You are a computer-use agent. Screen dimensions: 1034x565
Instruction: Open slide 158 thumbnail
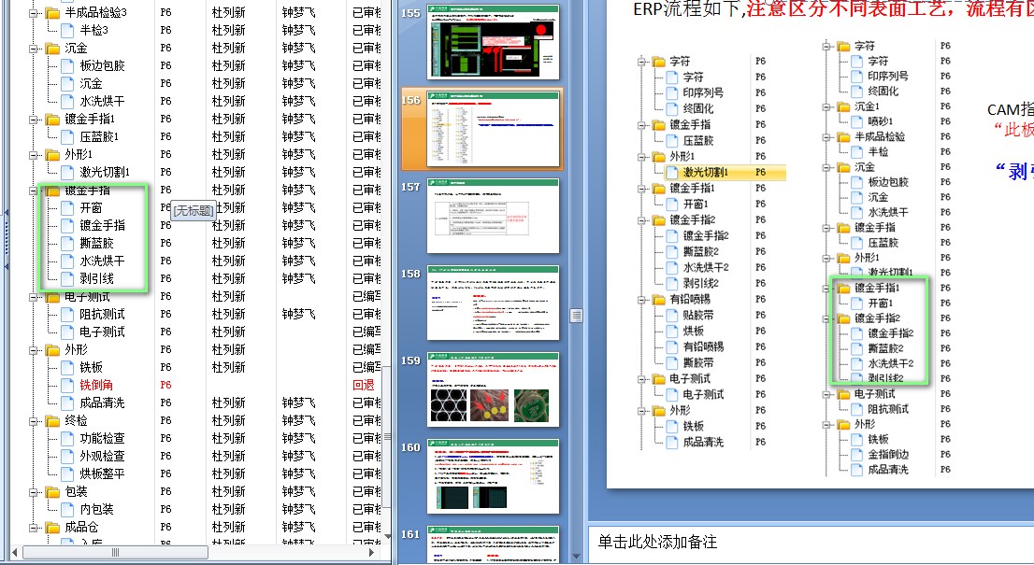[493, 303]
